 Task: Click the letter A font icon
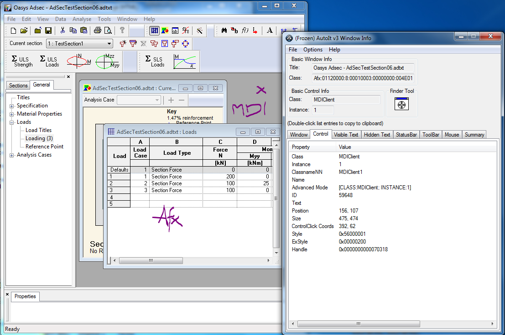270,30
